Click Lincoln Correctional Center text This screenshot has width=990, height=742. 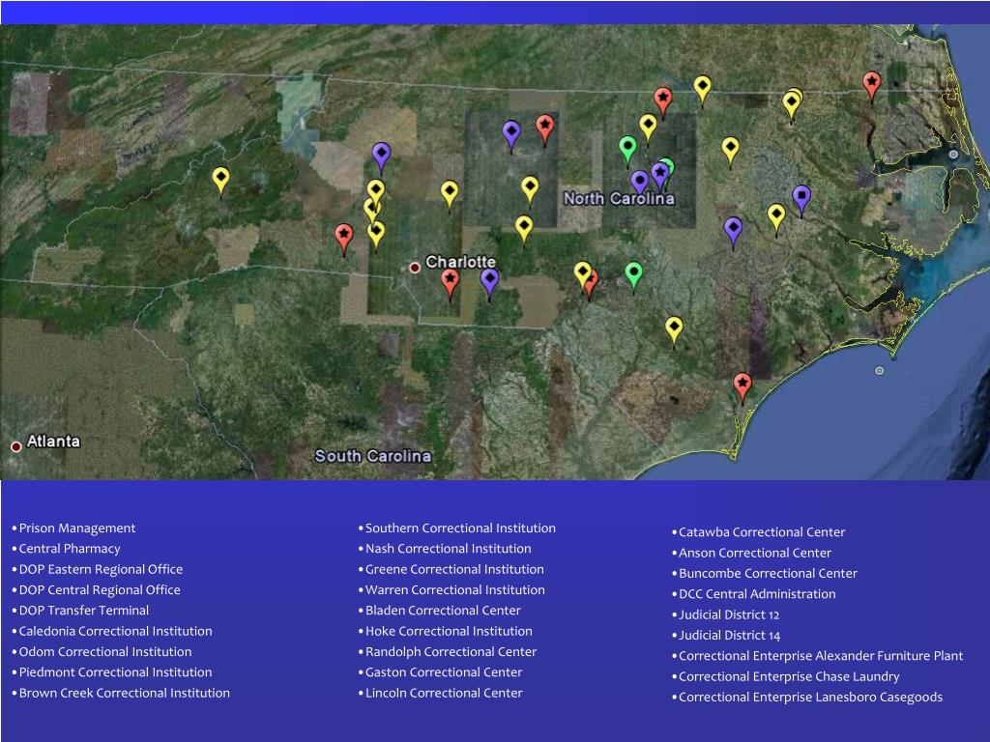click(x=444, y=693)
